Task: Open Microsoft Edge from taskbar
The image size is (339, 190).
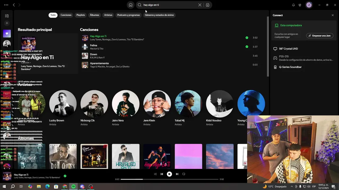Action: click(x=47, y=187)
